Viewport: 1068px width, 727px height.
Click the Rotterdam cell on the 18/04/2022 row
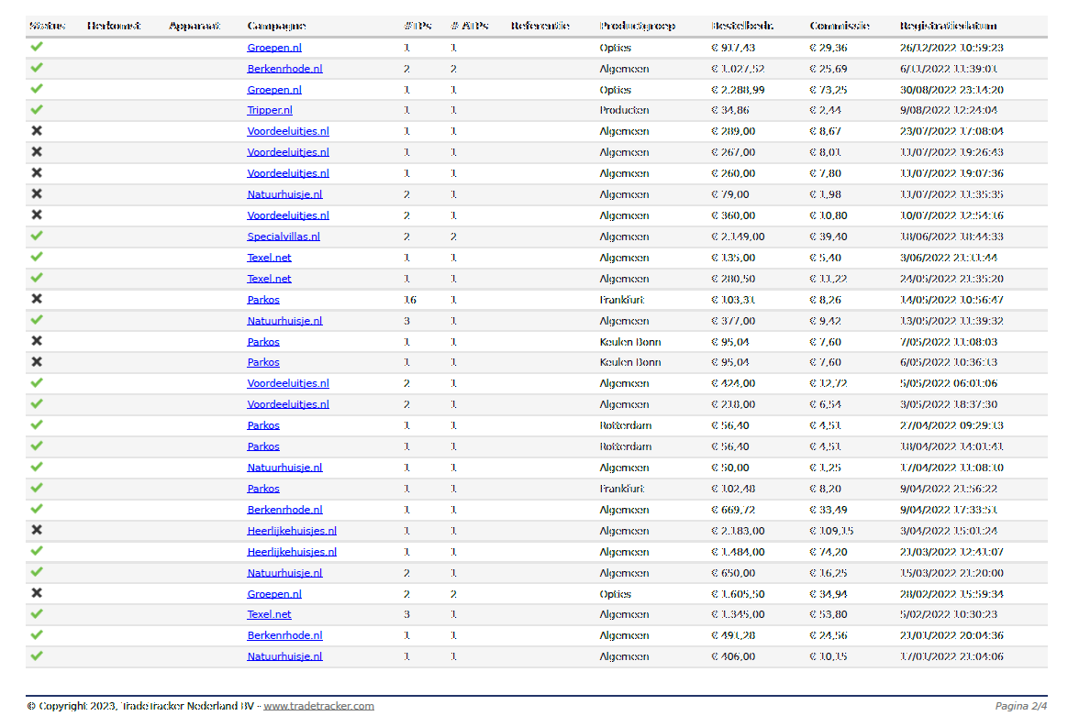[x=625, y=446]
